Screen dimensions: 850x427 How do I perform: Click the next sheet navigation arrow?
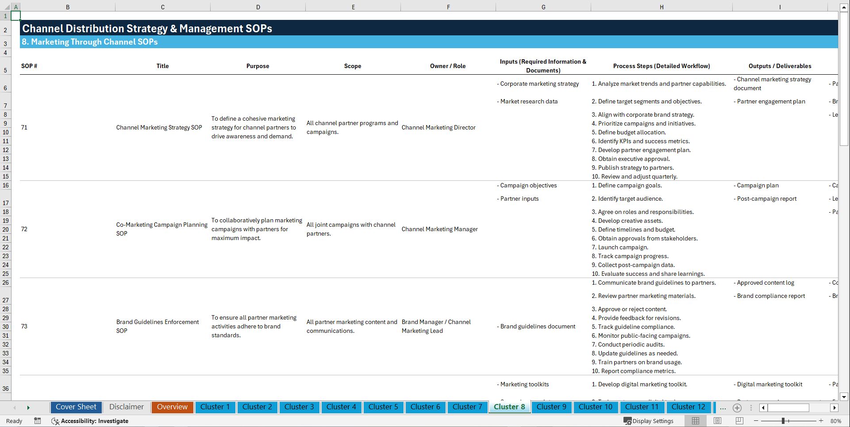point(28,408)
